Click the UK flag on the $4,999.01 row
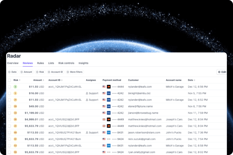 pyautogui.click(x=104, y=119)
